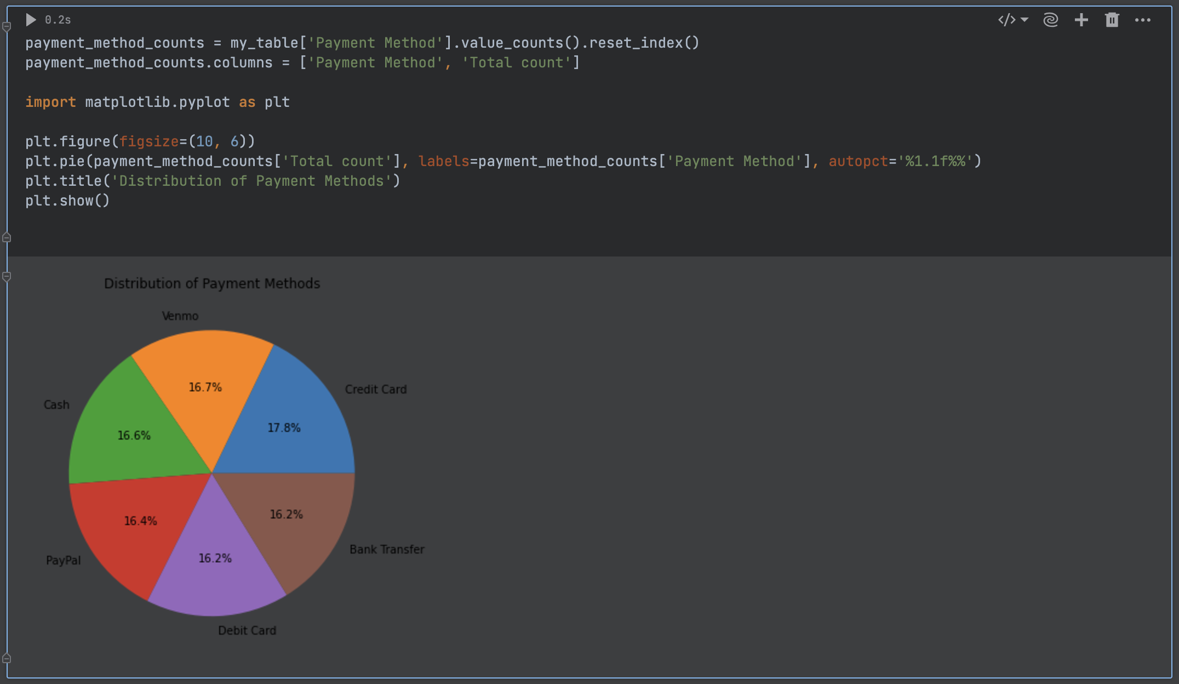Click 'labels' parameter in plt.pie line

coord(444,161)
